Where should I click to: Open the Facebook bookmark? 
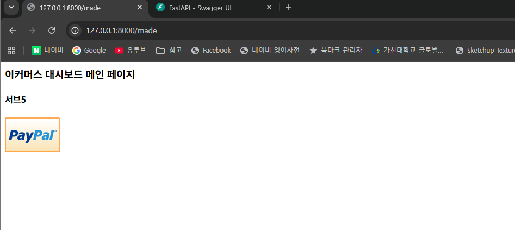211,50
